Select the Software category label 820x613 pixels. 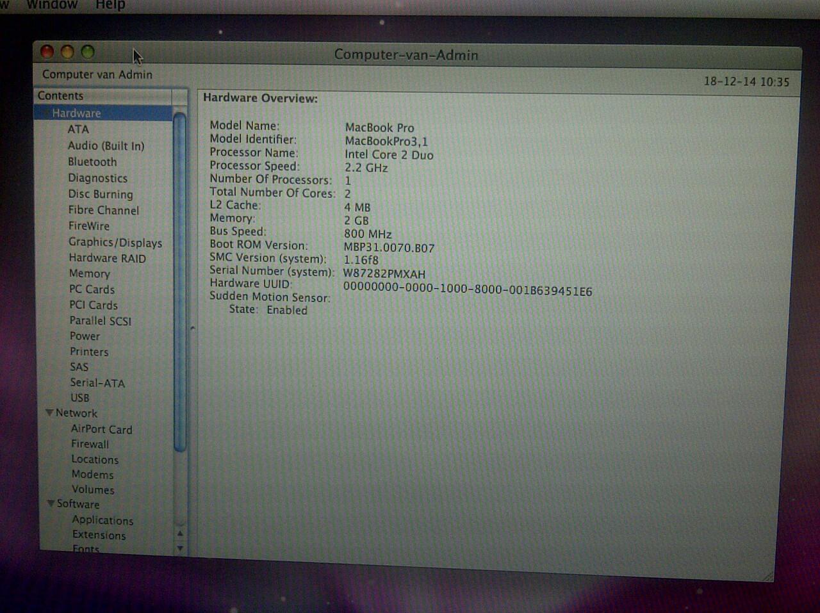click(78, 504)
